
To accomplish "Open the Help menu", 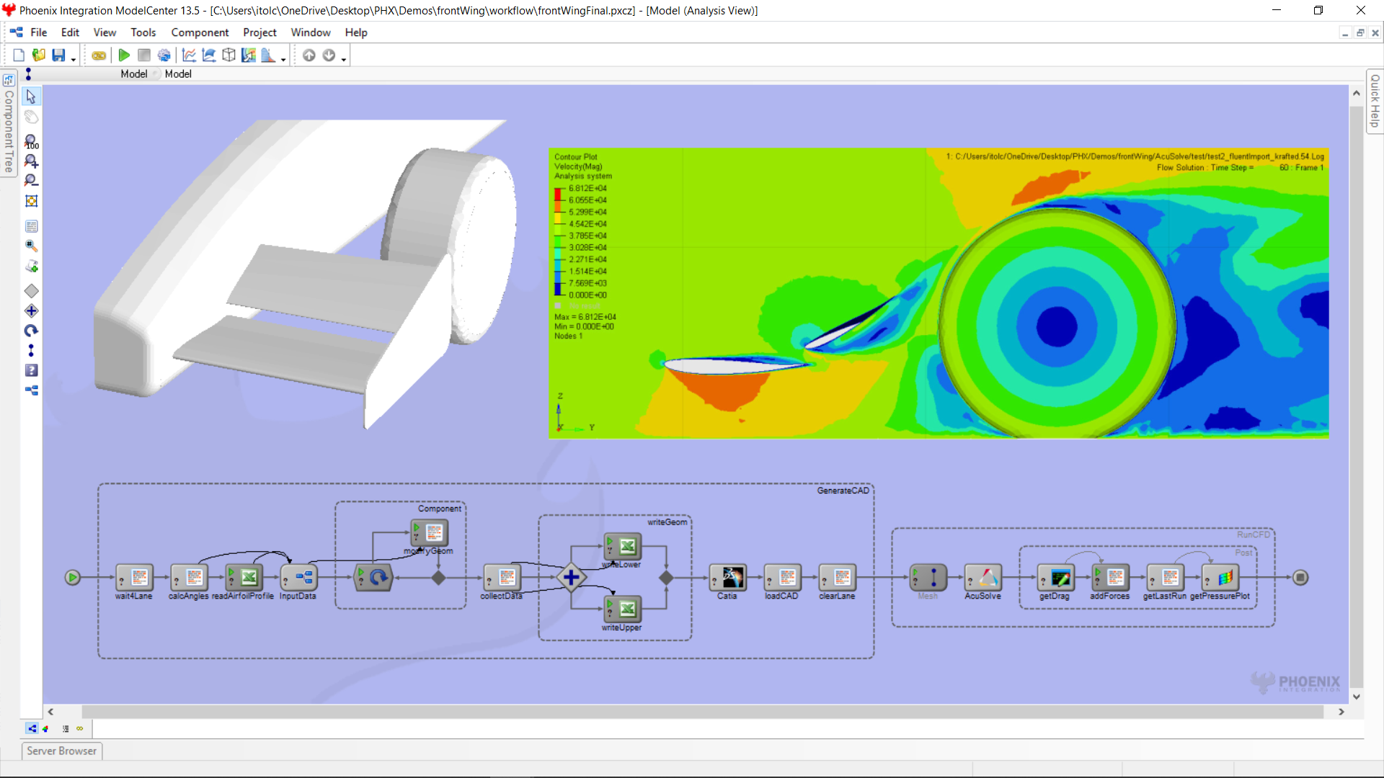I will (x=356, y=32).
